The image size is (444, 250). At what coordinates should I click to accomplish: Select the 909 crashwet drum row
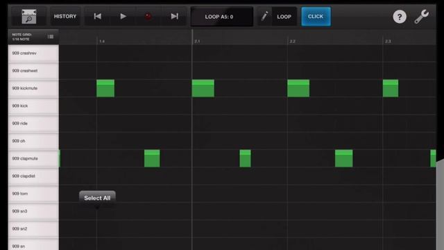click(33, 71)
